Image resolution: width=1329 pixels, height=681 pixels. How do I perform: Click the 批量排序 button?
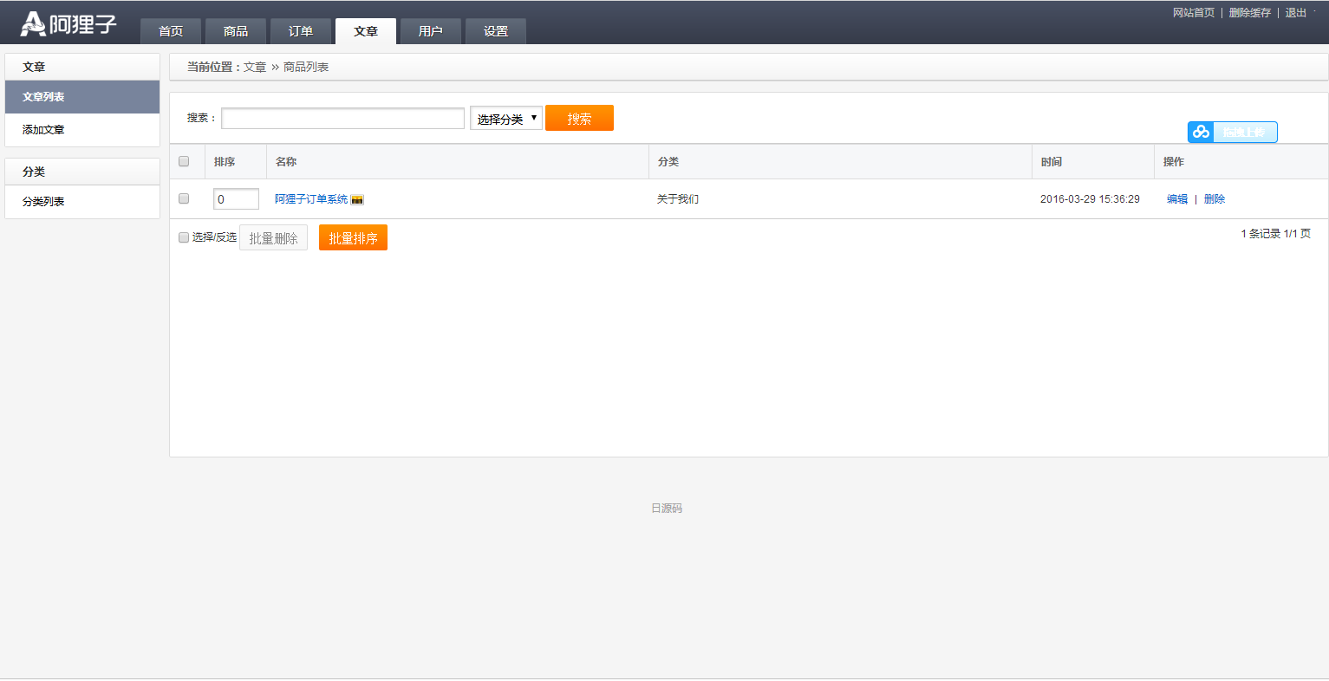pyautogui.click(x=353, y=238)
